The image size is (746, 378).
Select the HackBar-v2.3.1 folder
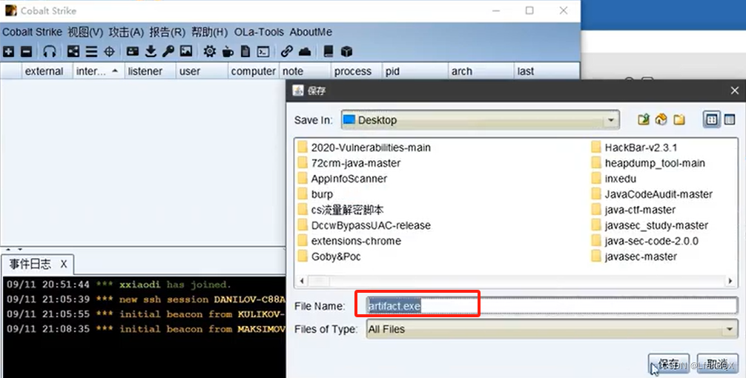(x=635, y=147)
